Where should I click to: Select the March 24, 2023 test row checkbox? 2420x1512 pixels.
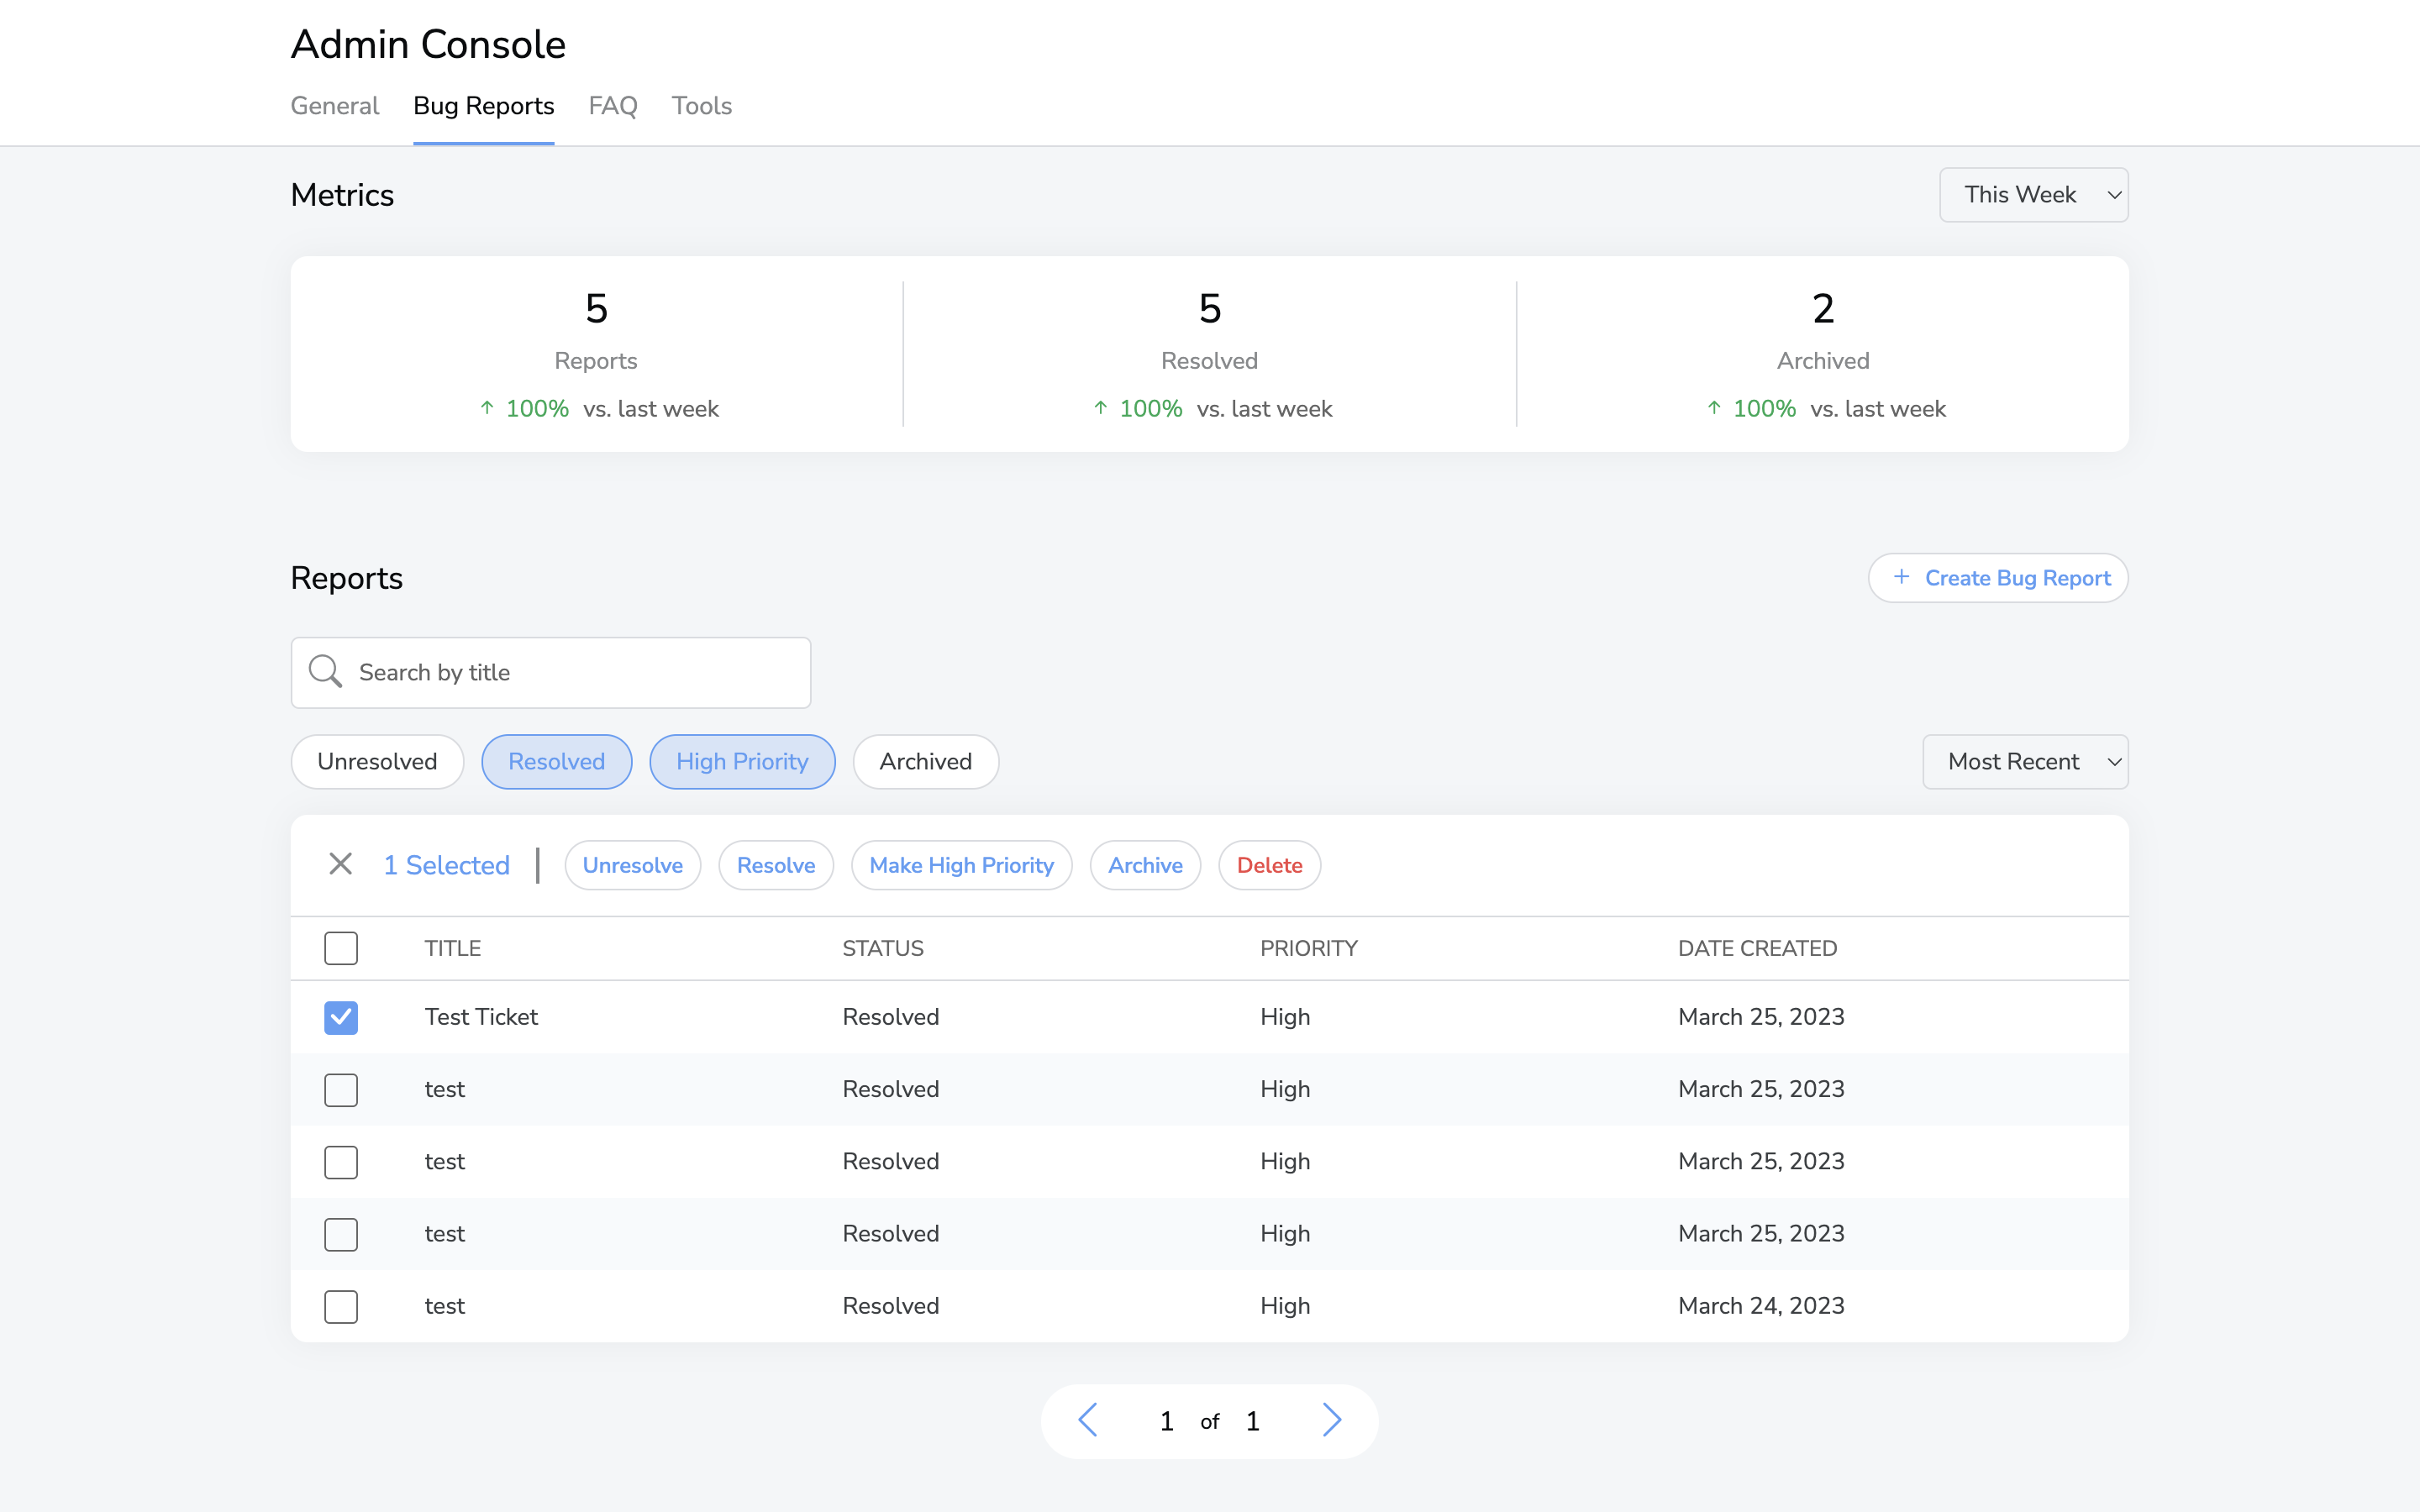pyautogui.click(x=341, y=1306)
